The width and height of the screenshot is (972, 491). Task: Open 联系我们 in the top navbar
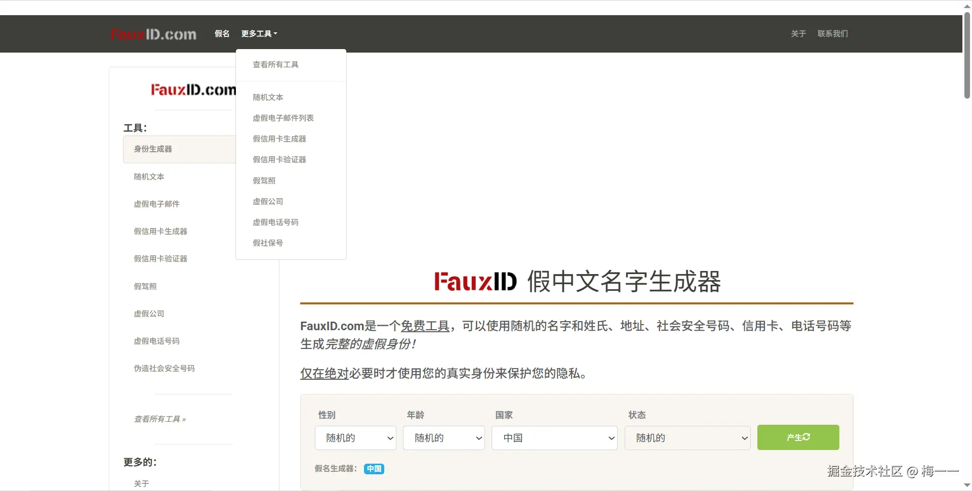833,34
